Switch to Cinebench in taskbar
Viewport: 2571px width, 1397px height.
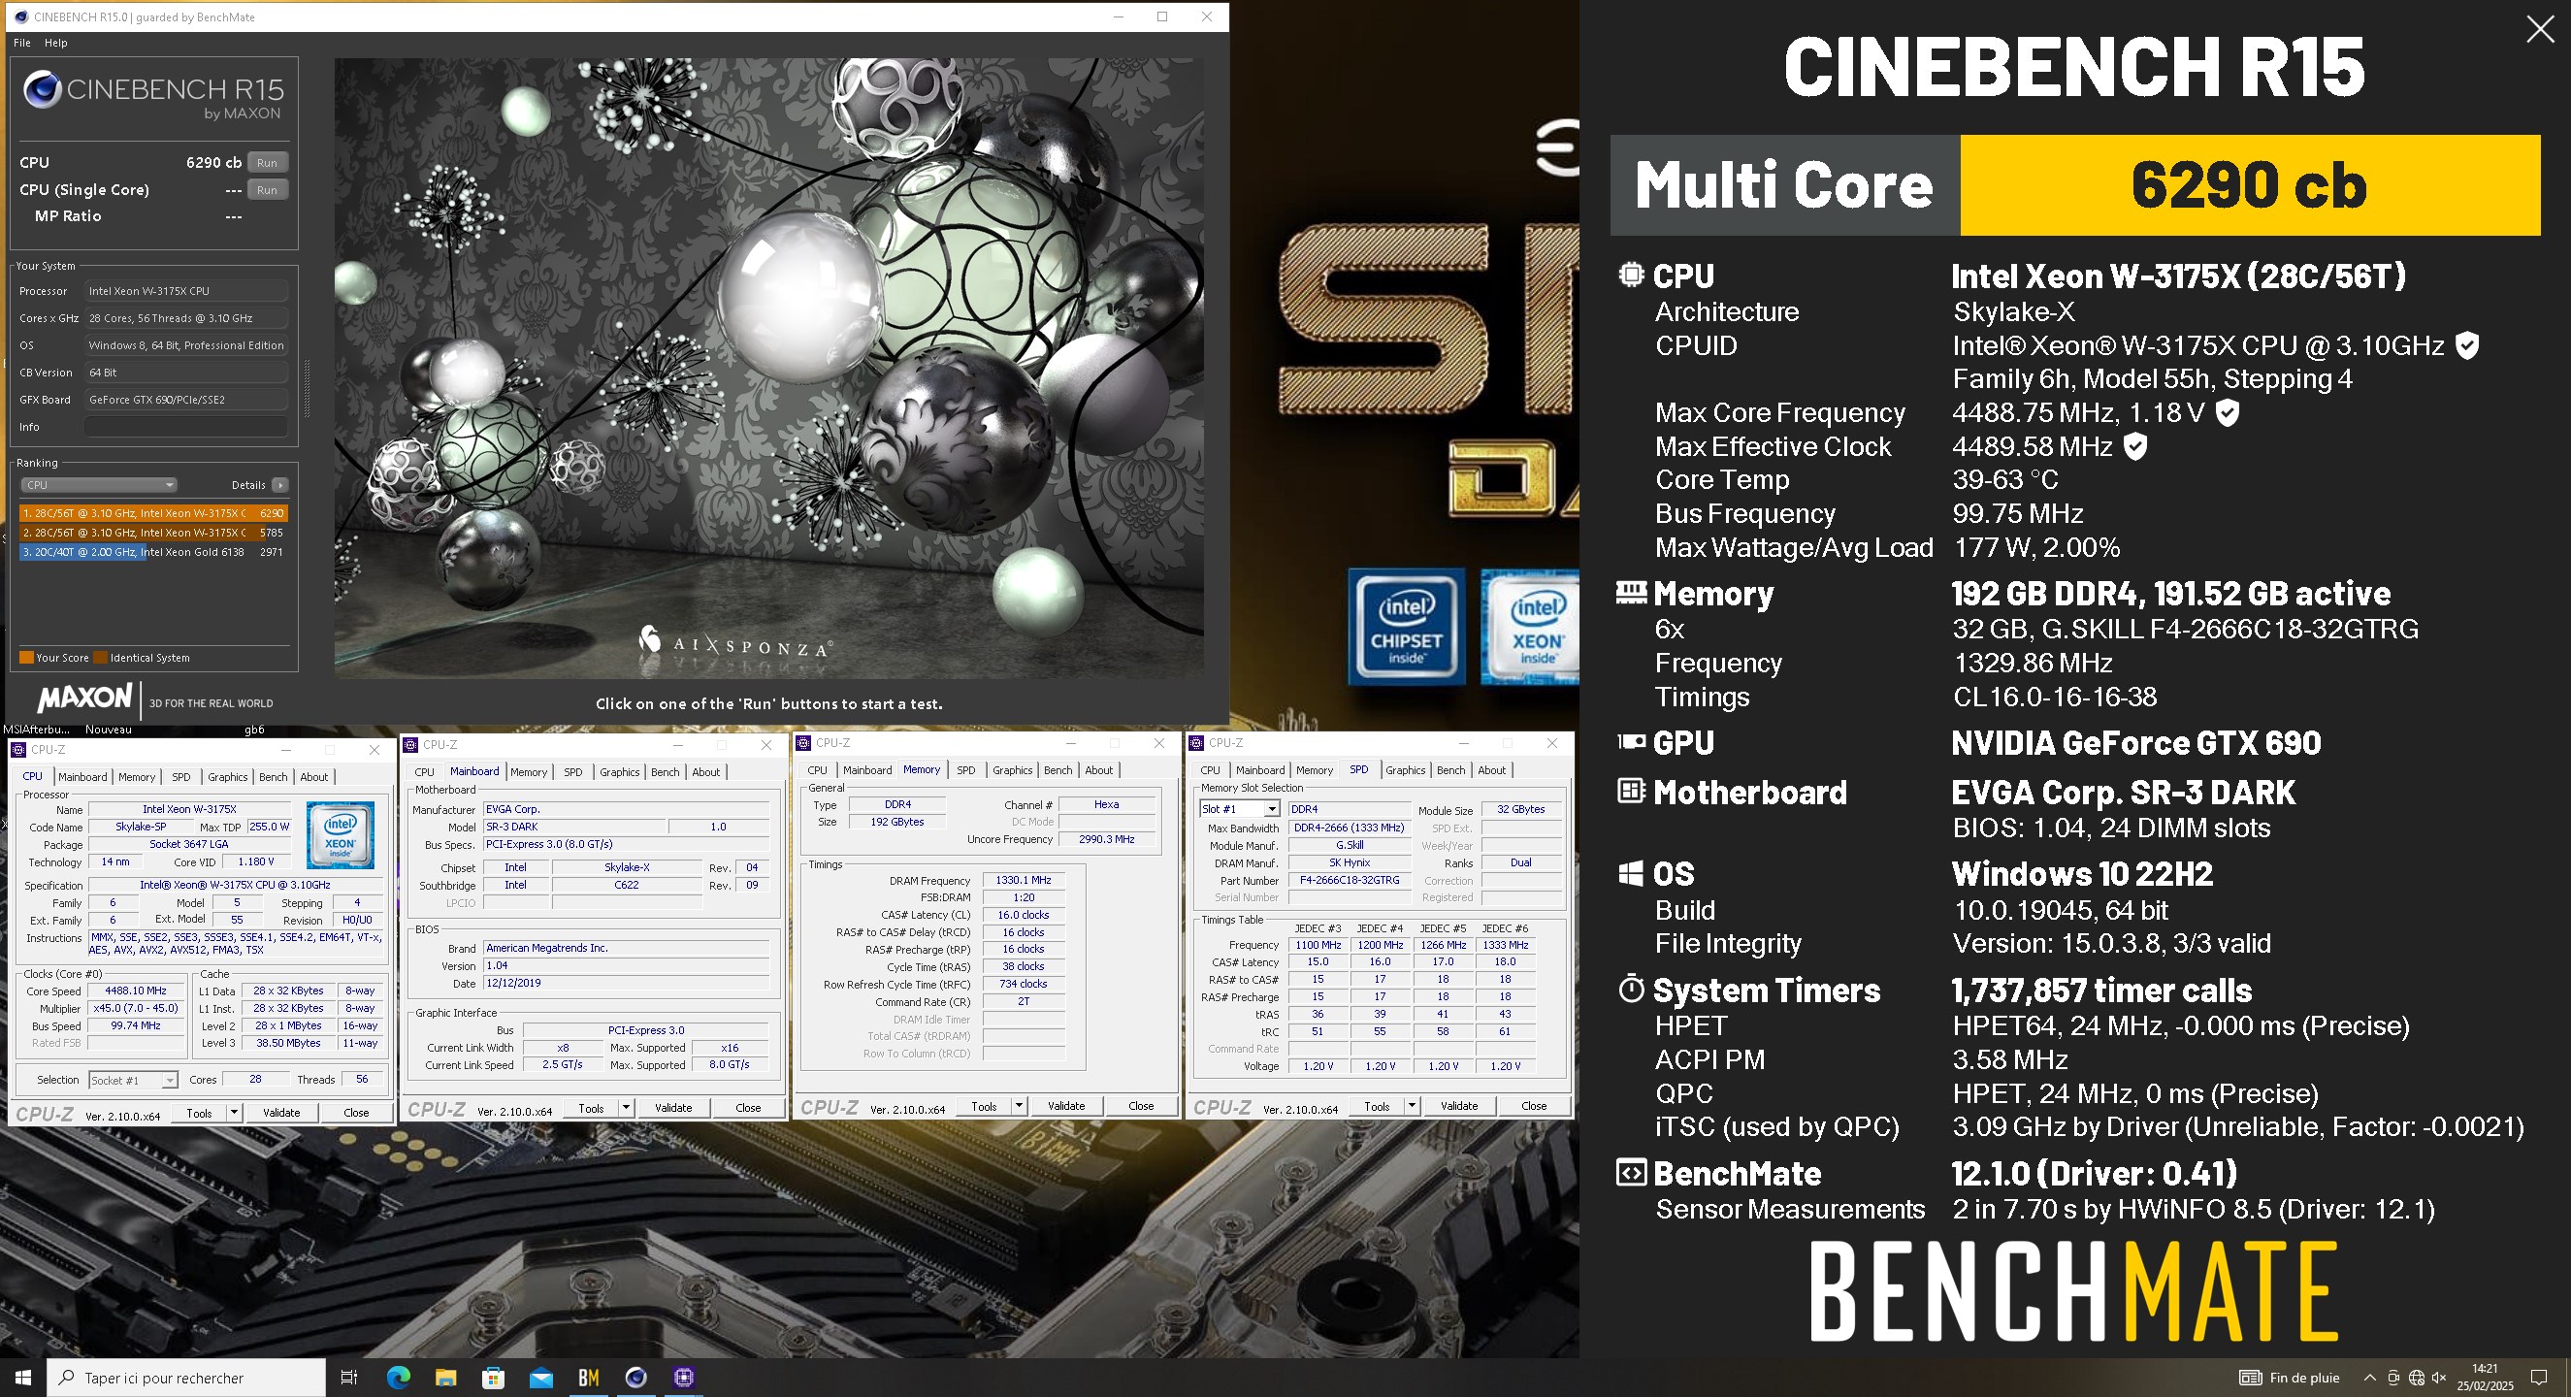click(635, 1378)
